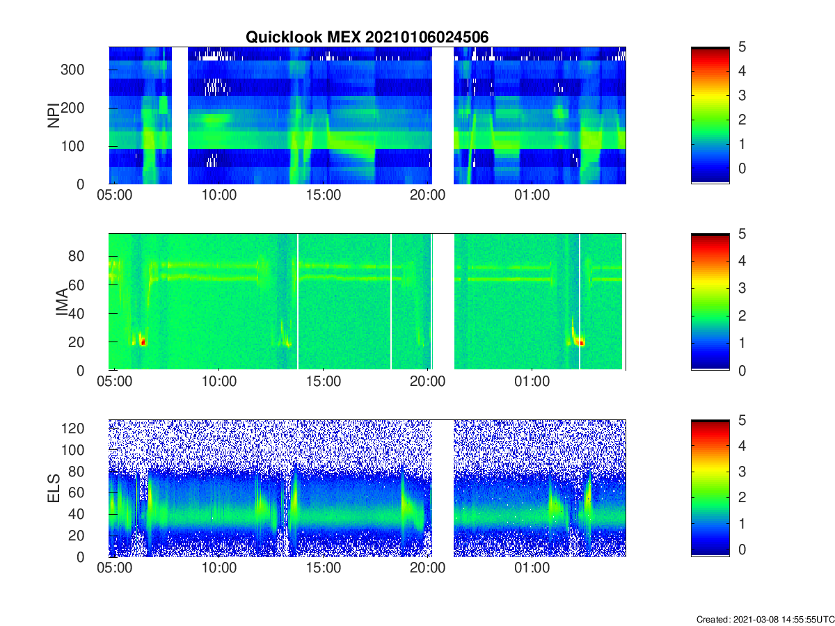Click the "05:00" time label under the NPI panel
Viewport: 835px width, 626px height.
115,196
